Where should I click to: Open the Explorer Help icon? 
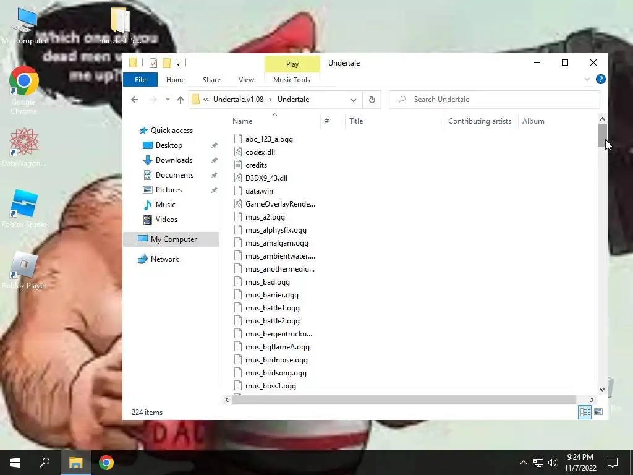click(x=600, y=79)
